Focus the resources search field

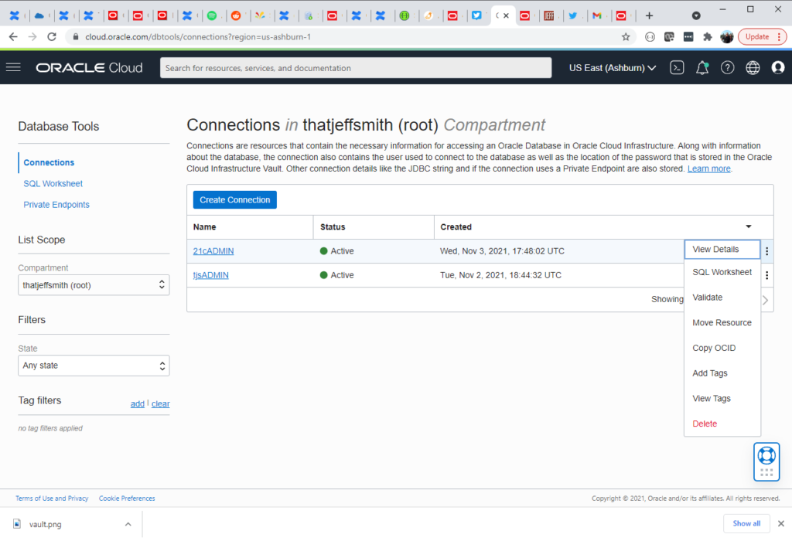tap(356, 68)
